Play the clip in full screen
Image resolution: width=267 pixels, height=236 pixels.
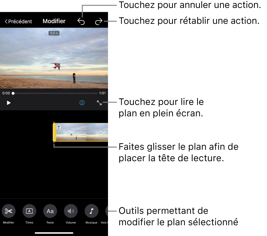point(99,103)
